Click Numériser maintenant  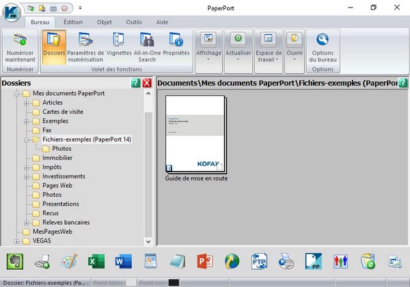pyautogui.click(x=20, y=47)
